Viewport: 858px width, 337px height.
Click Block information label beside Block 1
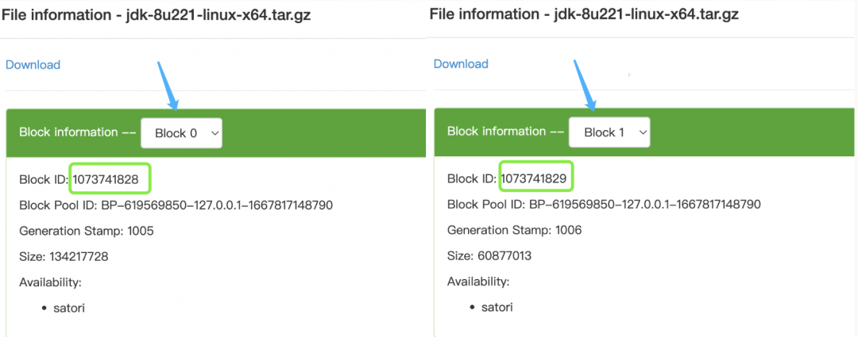[497, 132]
